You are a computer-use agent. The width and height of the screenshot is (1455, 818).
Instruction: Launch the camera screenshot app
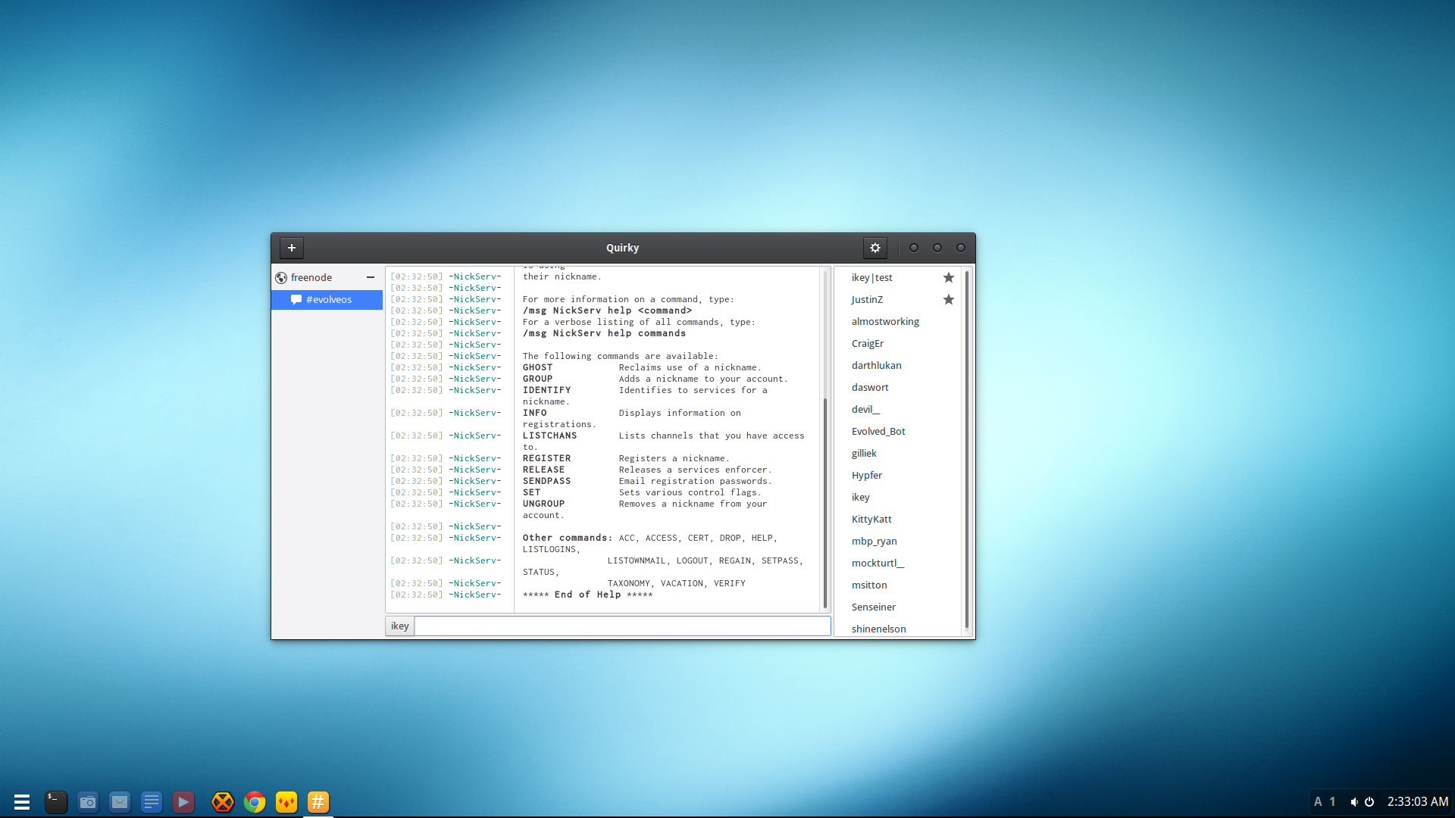[x=88, y=801]
